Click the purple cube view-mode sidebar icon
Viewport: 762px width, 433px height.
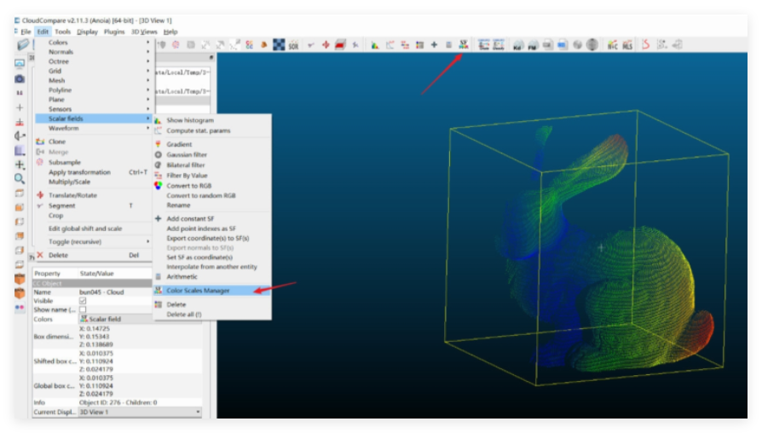[20, 151]
